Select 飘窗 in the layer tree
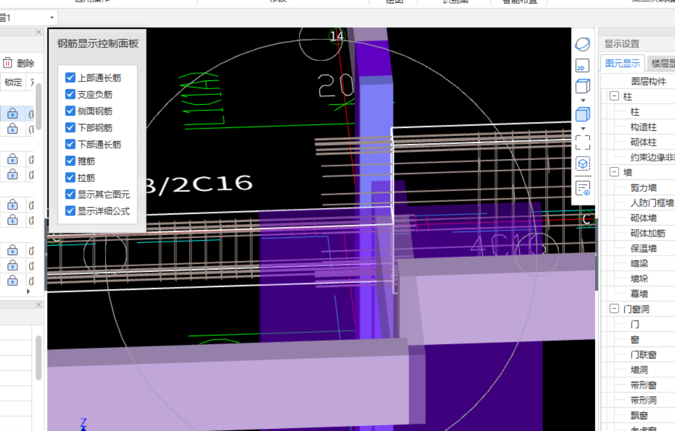This screenshot has width=675, height=431. [639, 415]
